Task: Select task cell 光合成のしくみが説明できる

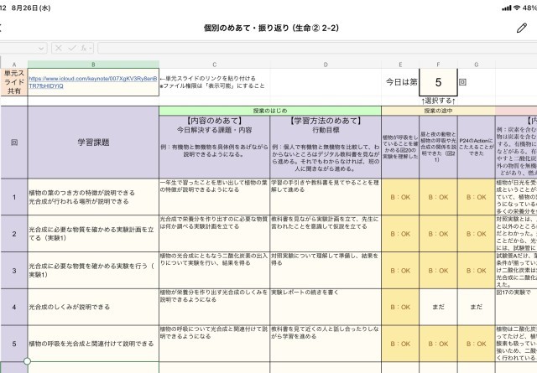Action: pyautogui.click(x=93, y=307)
